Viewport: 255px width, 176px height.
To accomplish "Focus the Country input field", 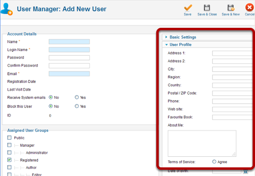I will click(x=232, y=85).
